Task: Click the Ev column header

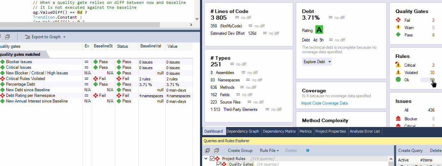Action: (87, 46)
